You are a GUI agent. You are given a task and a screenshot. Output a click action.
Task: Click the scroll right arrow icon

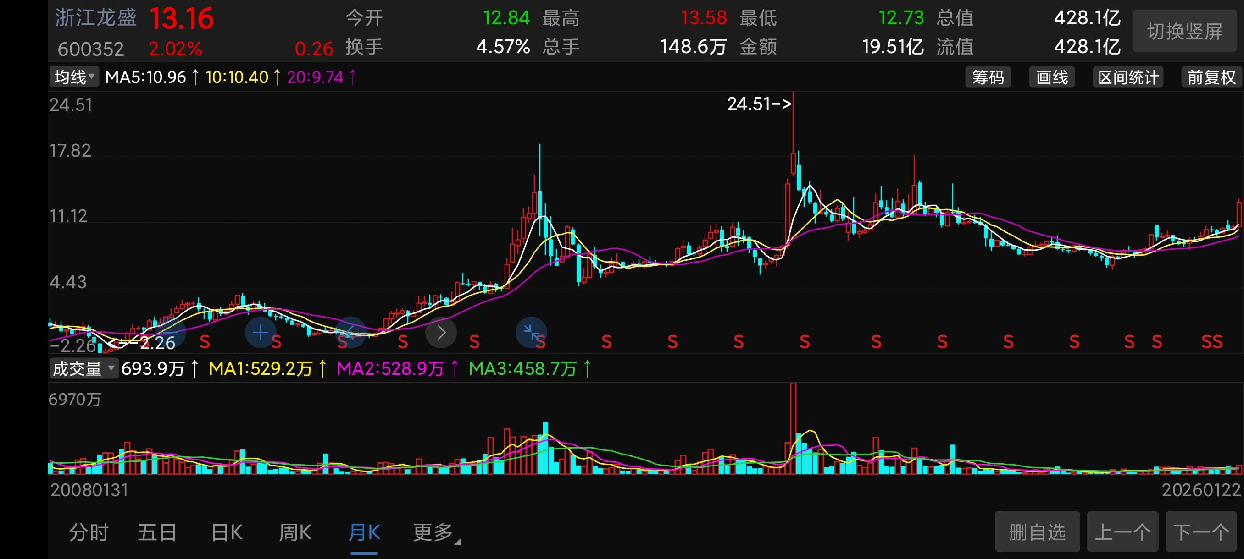pos(441,333)
